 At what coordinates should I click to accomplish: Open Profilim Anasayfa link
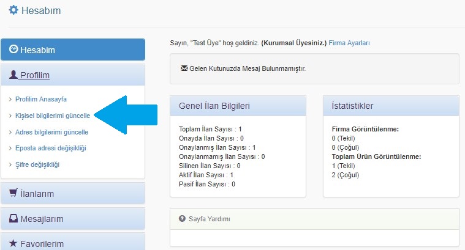[40, 99]
